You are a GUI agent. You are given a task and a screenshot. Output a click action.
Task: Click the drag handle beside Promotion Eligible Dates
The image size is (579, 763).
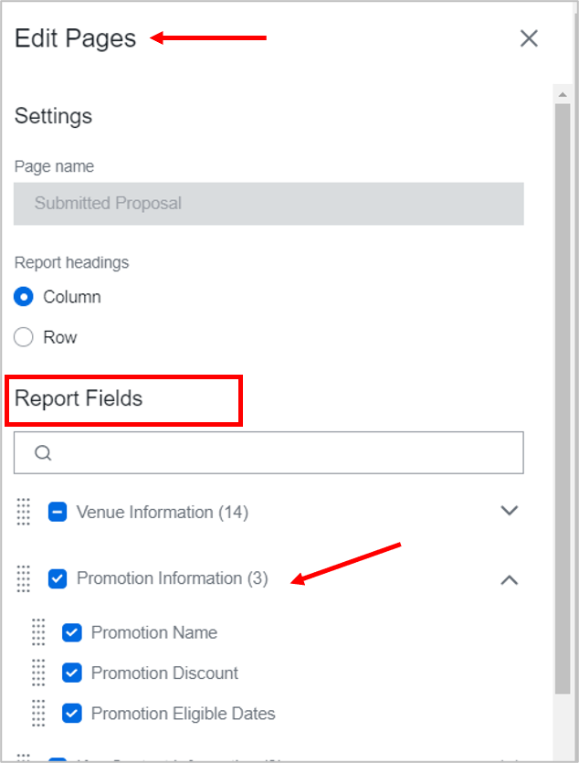point(37,713)
